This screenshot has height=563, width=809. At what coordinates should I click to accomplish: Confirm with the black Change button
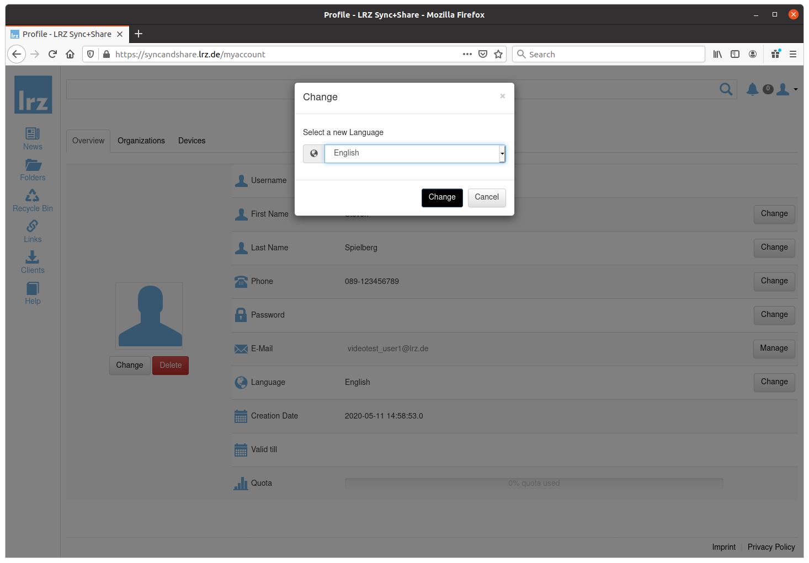coord(442,197)
